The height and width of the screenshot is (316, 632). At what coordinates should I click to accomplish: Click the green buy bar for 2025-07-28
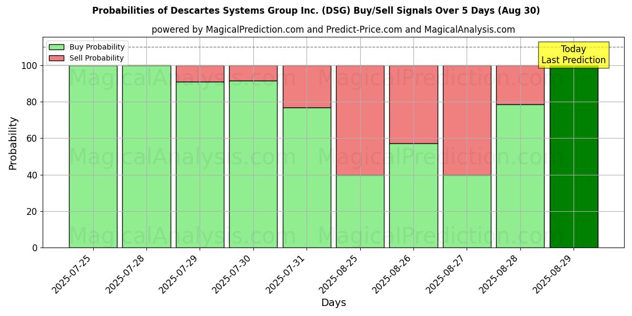(x=146, y=156)
